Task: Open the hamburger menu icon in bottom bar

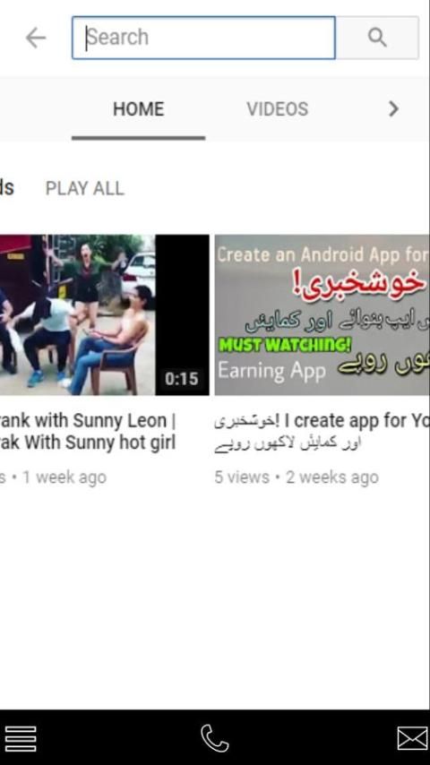Action: coord(21,739)
